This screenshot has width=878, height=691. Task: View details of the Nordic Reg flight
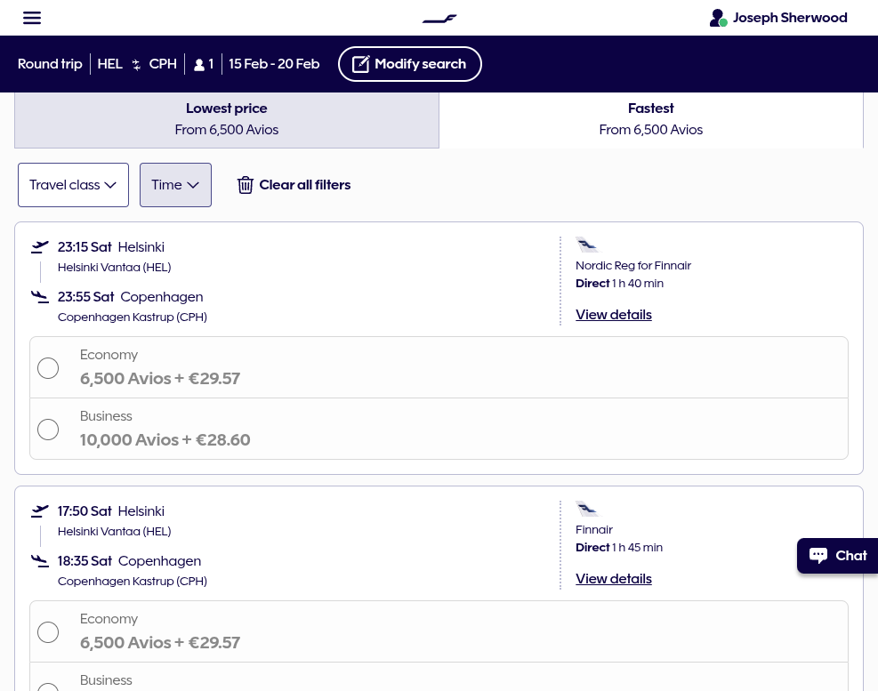(x=614, y=315)
